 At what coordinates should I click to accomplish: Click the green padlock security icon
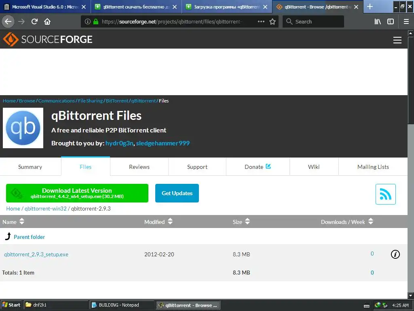96,22
